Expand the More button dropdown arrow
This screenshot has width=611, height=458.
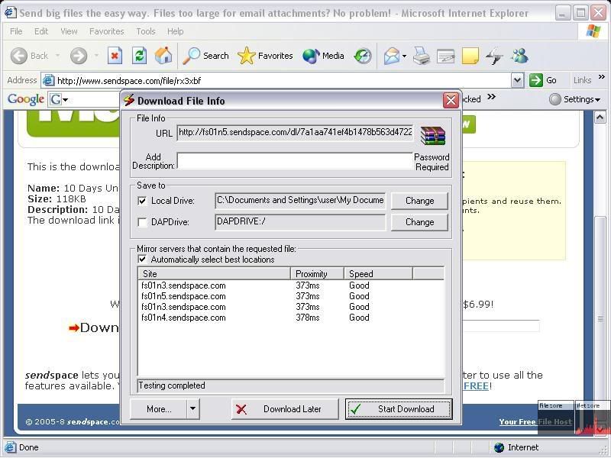tap(192, 409)
